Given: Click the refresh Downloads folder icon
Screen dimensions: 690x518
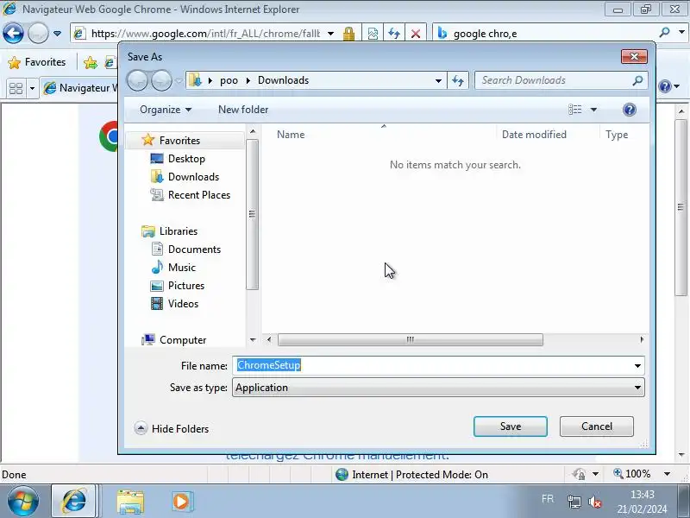Looking at the screenshot, I should pyautogui.click(x=458, y=80).
